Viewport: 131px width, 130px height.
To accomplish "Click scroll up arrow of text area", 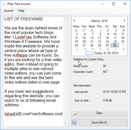I will [65, 19].
